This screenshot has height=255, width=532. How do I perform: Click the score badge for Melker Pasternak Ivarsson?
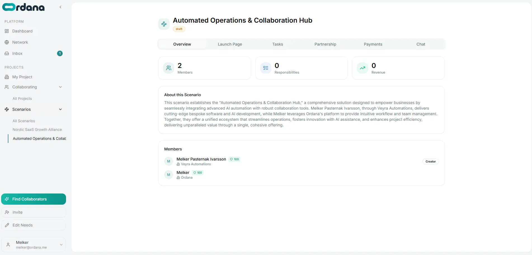(234, 159)
